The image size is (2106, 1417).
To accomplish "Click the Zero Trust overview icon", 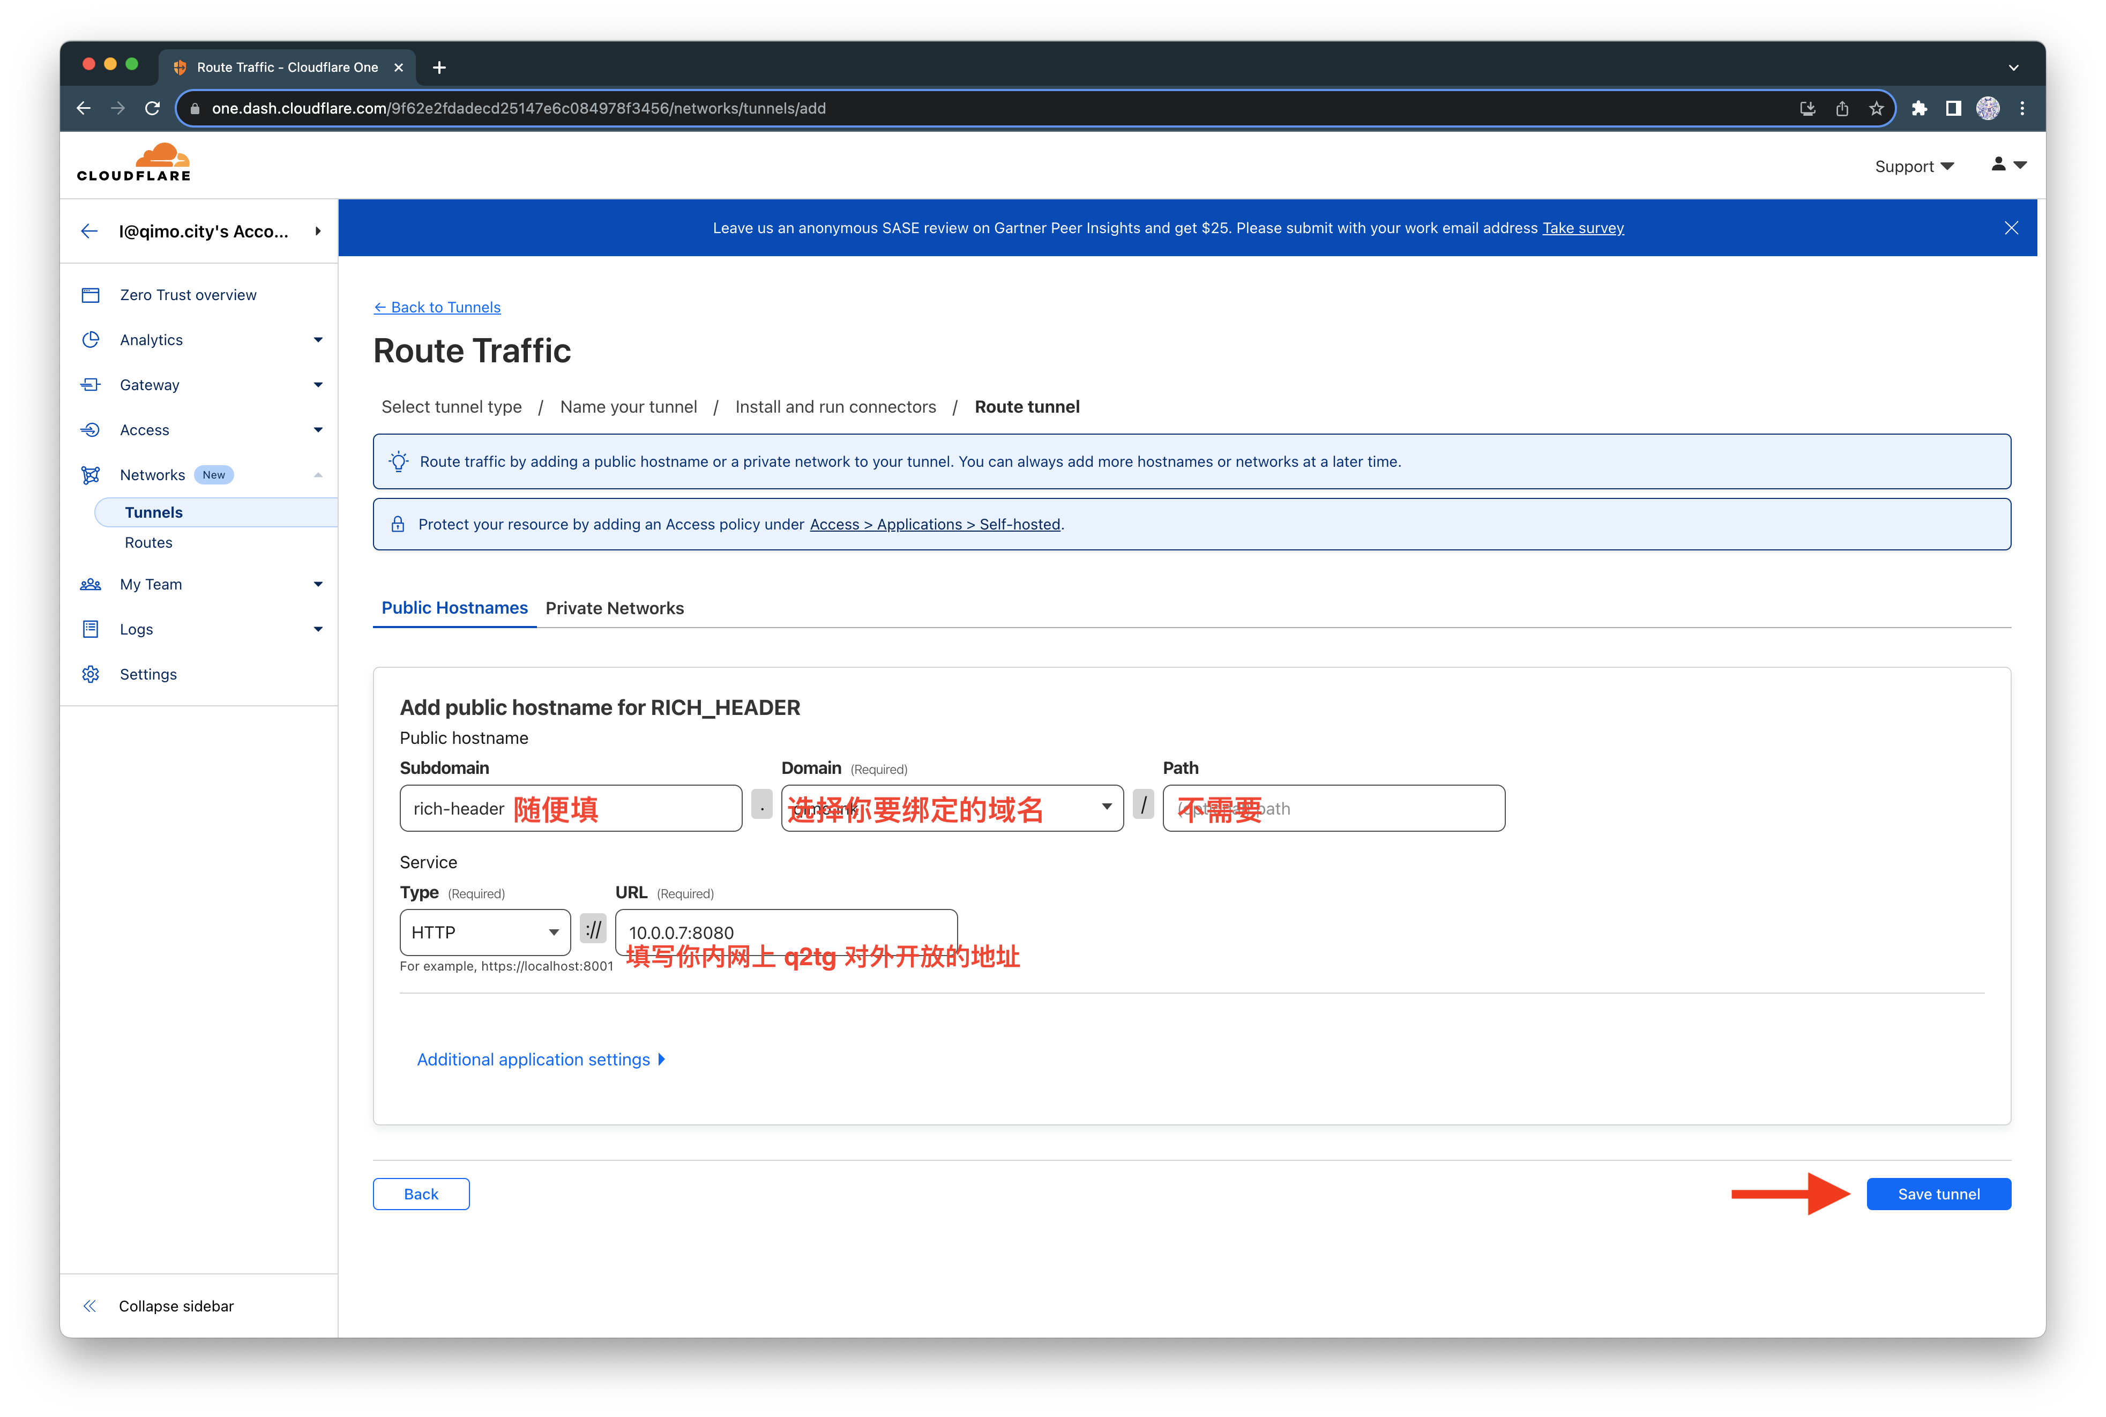I will coord(91,295).
